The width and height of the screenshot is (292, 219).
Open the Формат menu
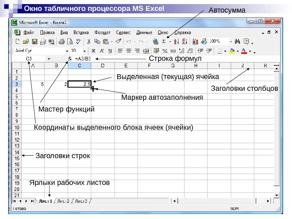[x=103, y=32]
